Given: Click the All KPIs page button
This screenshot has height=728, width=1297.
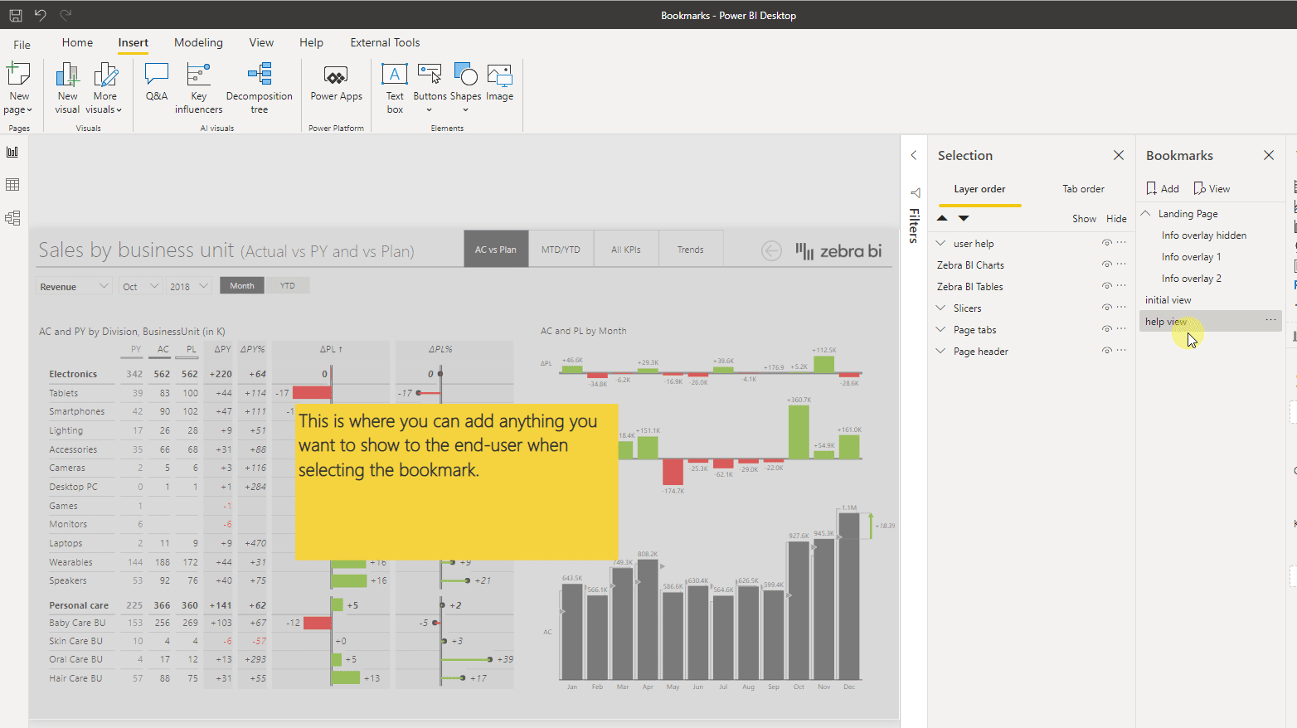Looking at the screenshot, I should pyautogui.click(x=626, y=249).
